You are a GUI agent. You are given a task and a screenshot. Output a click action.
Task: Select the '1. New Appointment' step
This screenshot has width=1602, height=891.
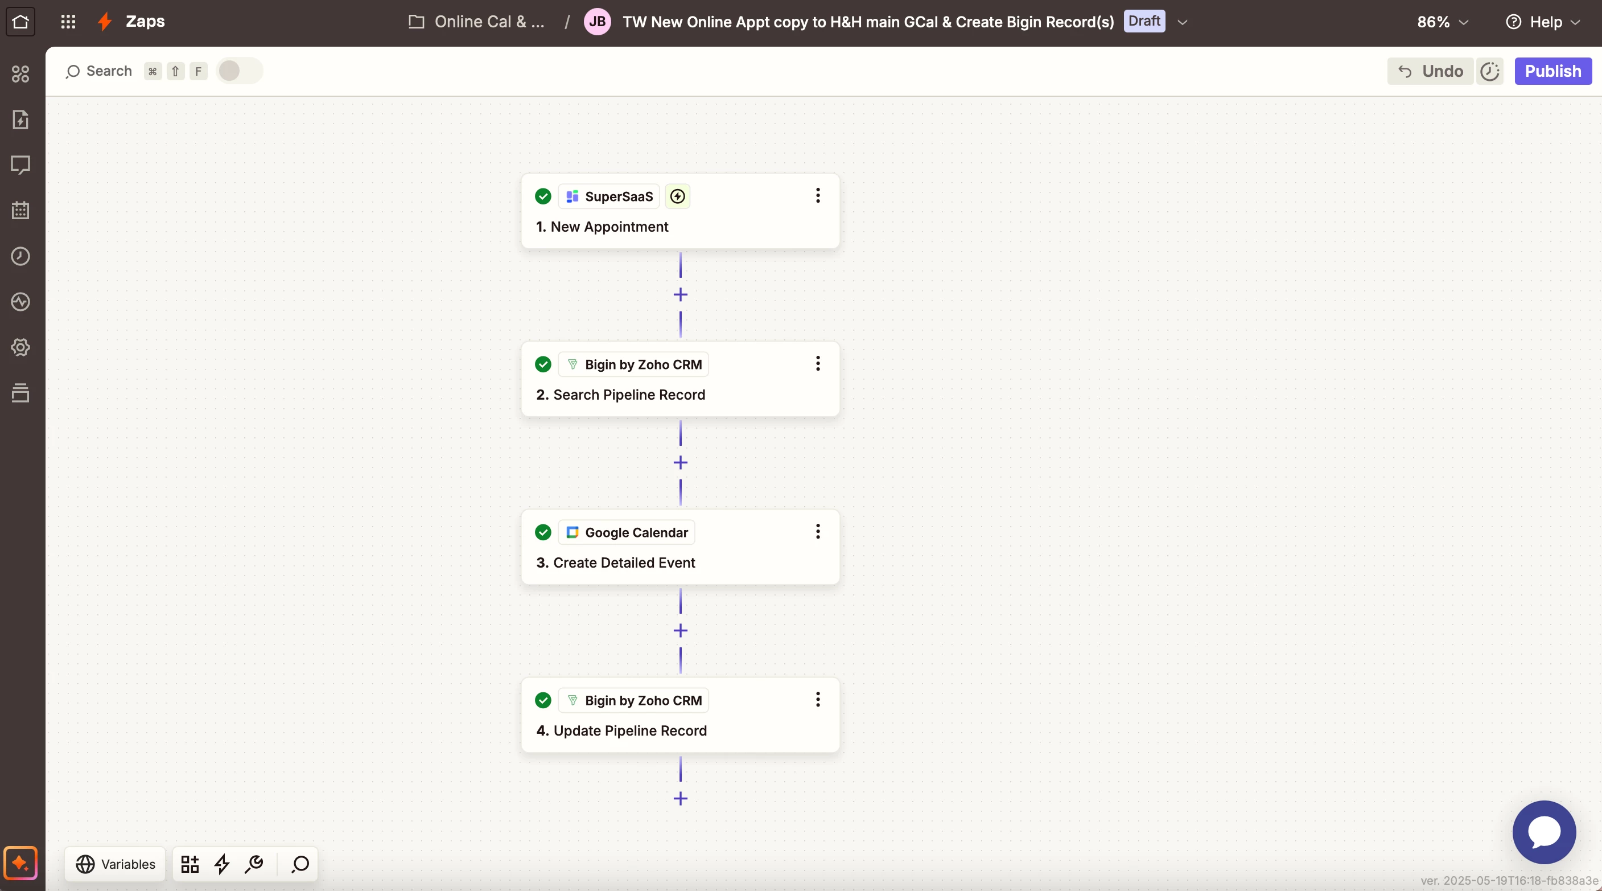(681, 212)
